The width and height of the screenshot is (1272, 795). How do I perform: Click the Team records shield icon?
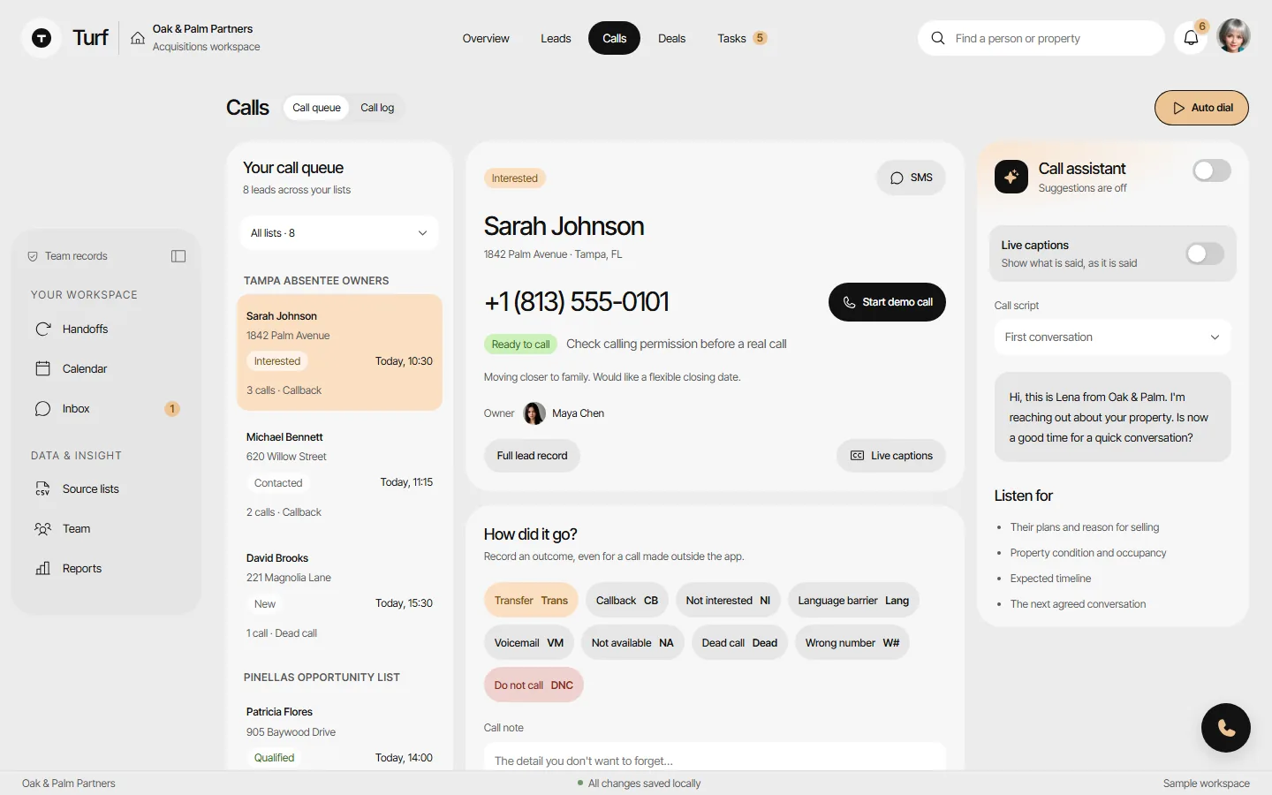point(33,256)
